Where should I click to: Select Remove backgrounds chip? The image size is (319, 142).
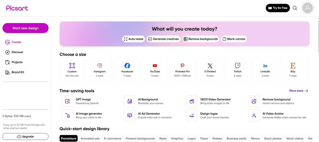point(201,39)
